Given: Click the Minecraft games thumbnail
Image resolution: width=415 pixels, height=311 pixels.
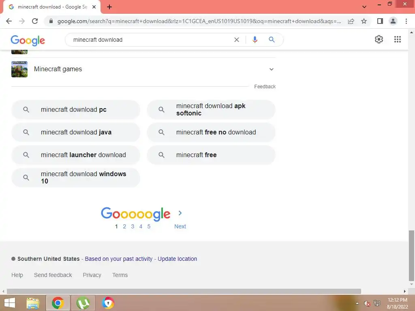Looking at the screenshot, I should [x=19, y=69].
